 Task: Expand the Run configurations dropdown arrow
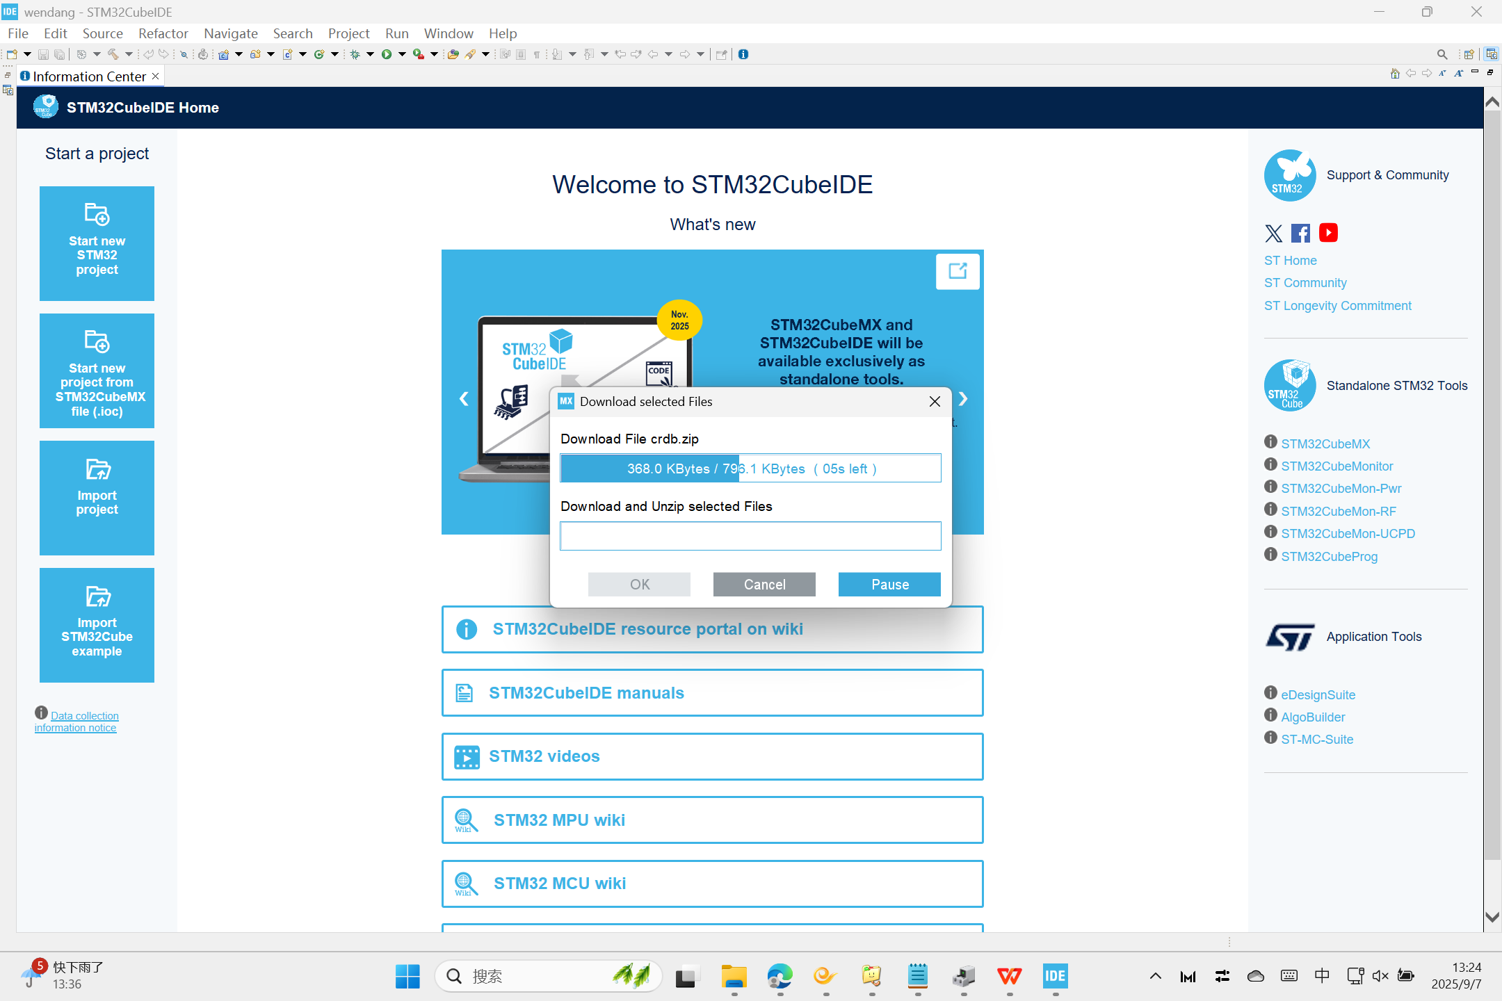(403, 54)
